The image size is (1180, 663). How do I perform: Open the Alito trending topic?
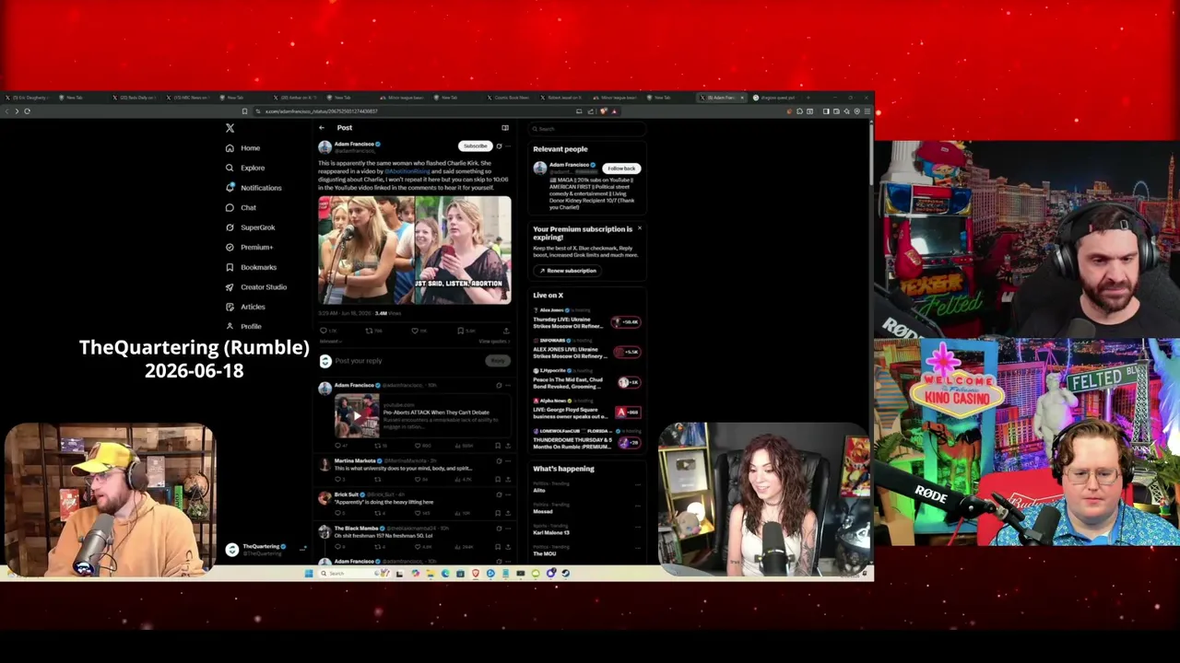539,490
